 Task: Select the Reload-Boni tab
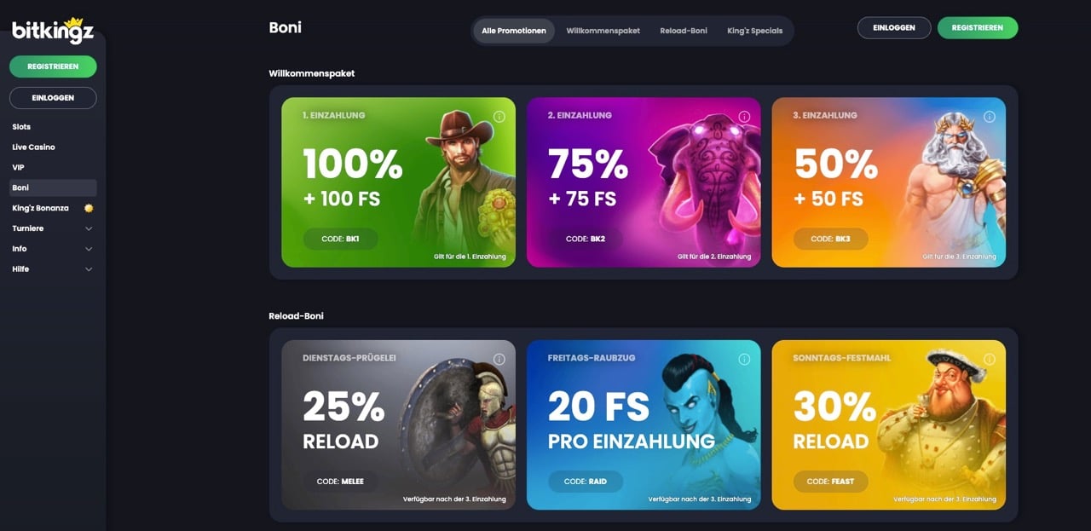(684, 31)
